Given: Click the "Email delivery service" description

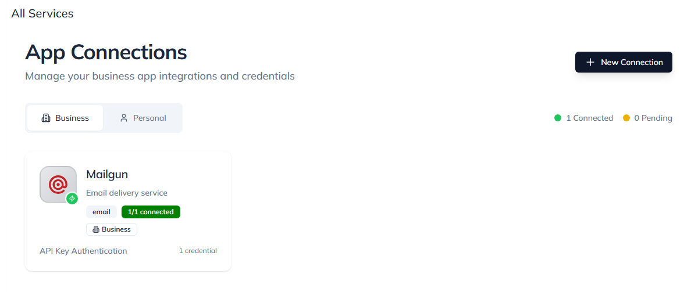Looking at the screenshot, I should point(127,193).
